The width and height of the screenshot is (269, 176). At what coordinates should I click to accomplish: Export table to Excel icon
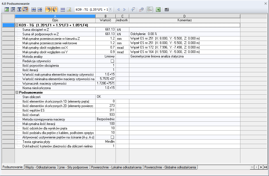pyautogui.click(x=158, y=10)
